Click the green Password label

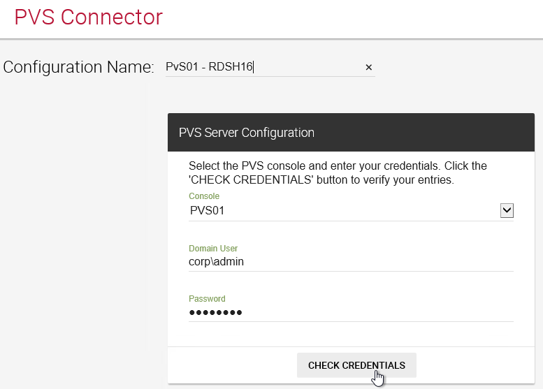click(207, 298)
